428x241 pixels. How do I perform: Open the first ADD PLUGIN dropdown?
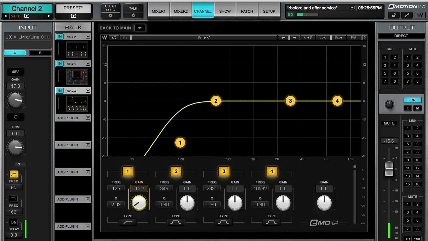click(x=88, y=118)
